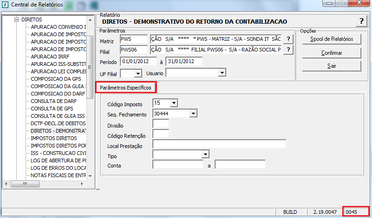
Task: Click the Local Prestação text field
Action: click(x=219, y=144)
